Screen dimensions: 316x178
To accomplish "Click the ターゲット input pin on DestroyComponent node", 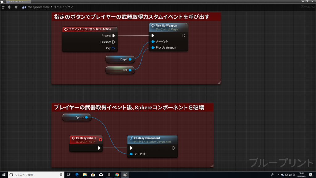I will (x=131, y=154).
